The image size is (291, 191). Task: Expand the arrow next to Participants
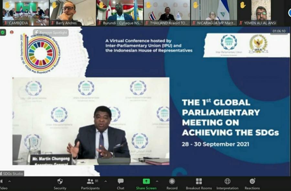coord(106,181)
